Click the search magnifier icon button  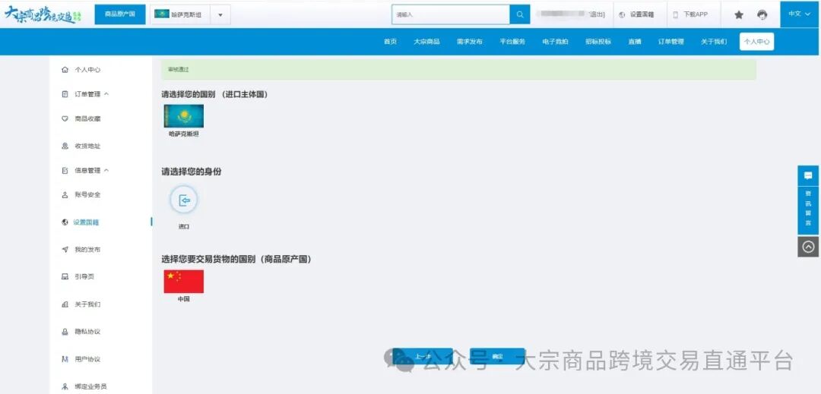coord(520,14)
